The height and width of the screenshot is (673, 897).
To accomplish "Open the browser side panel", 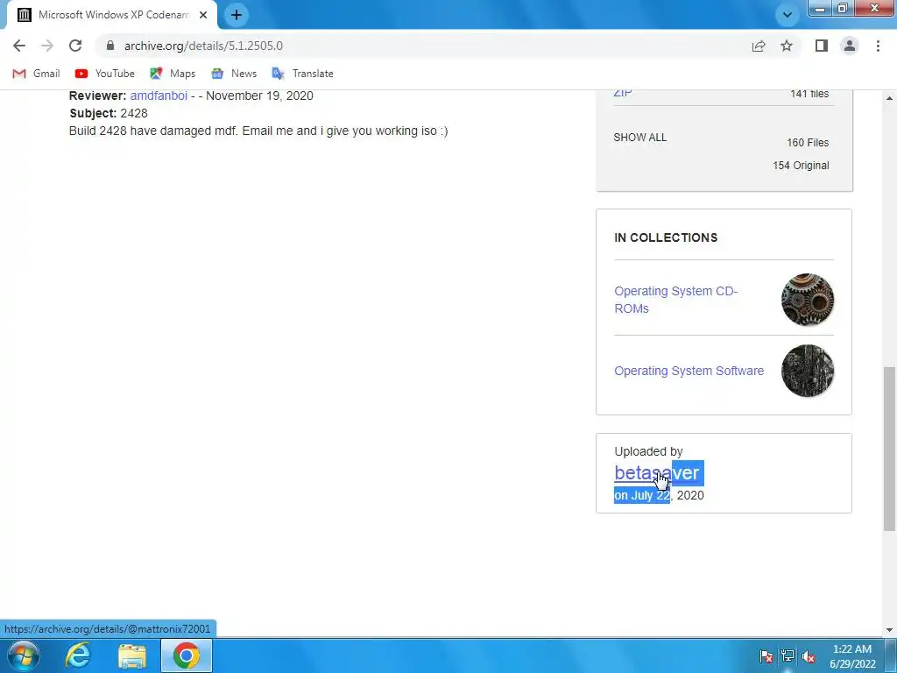I will pos(822,46).
